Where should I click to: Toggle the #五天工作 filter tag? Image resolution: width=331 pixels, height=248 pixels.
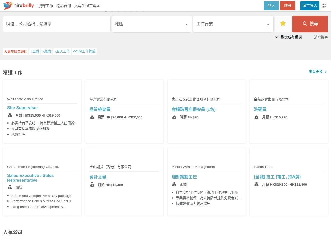(x=62, y=51)
